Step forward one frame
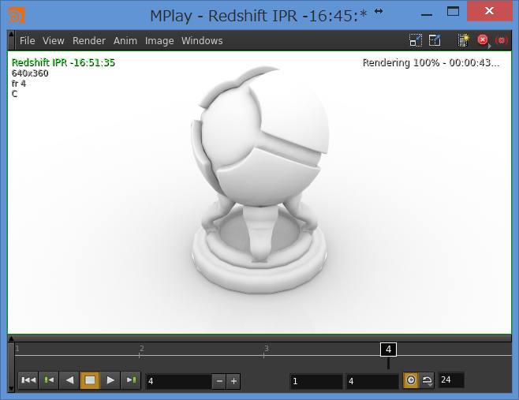This screenshot has width=519, height=400. click(x=131, y=380)
